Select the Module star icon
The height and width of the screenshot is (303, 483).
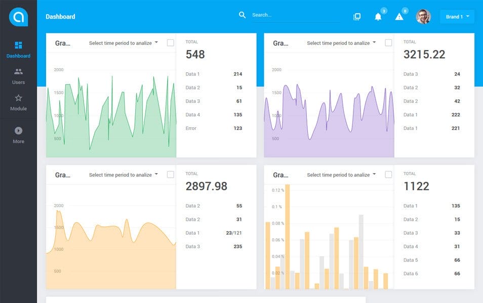coord(18,98)
